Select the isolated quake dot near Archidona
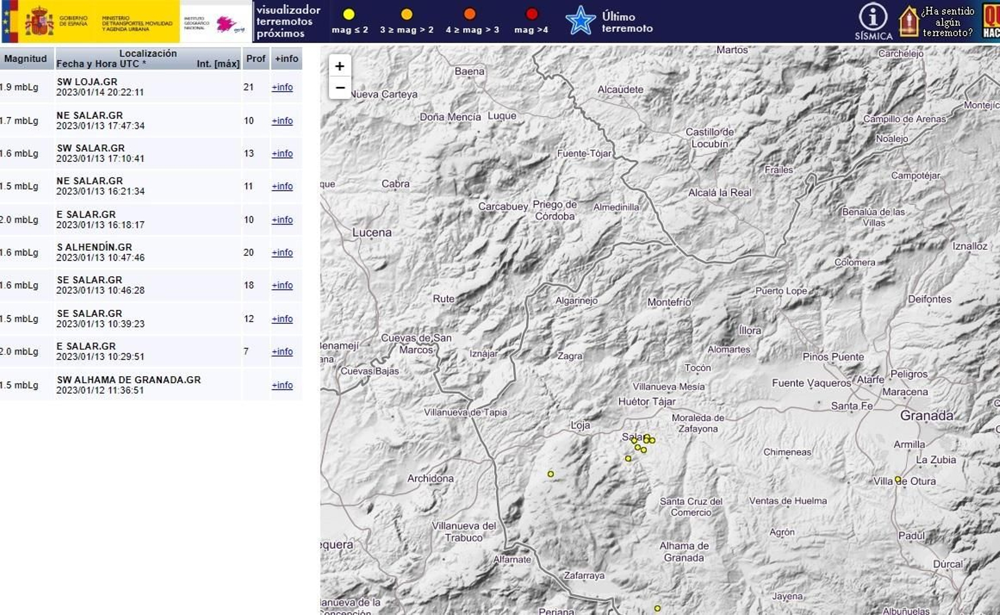1000x615 pixels. [x=550, y=473]
